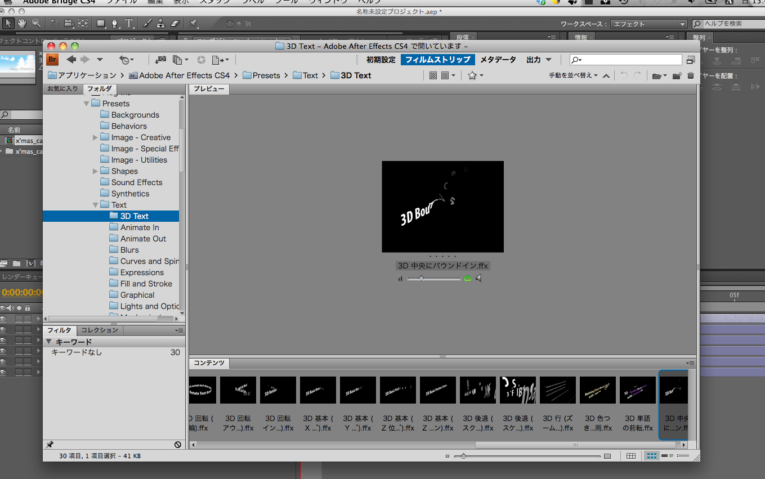Select the フィルムストリップ workspace
Screen dimensions: 765x479
click(438, 60)
